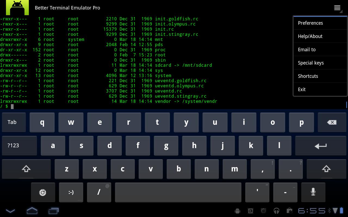The width and height of the screenshot is (348, 217).
Task: Tap the headphones notification icon
Action: coord(276,211)
